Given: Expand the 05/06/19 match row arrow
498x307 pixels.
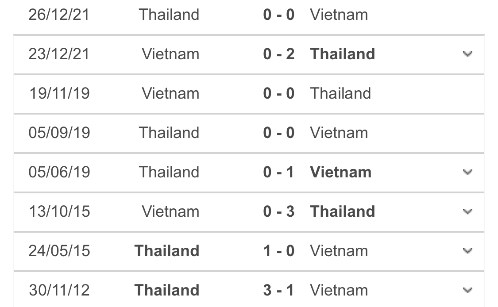Looking at the screenshot, I should (467, 173).
